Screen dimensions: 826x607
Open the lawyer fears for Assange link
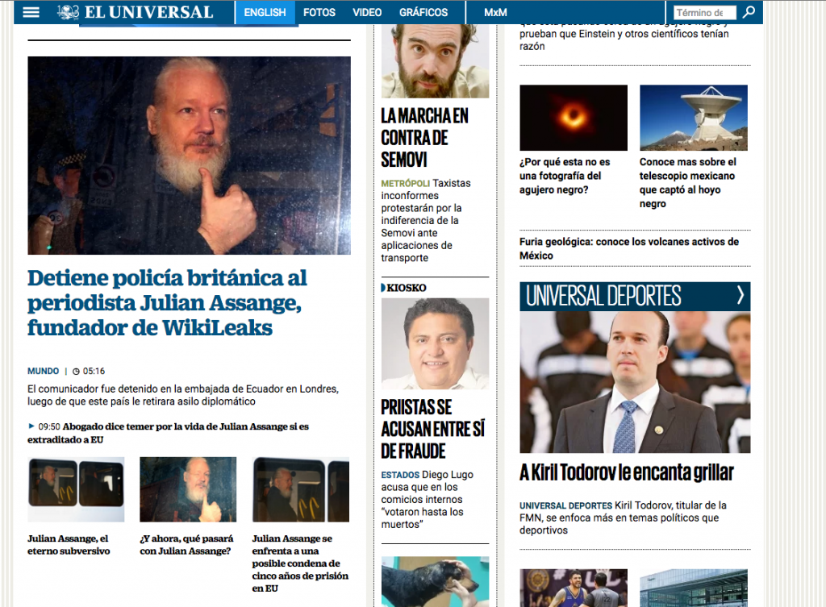168,433
